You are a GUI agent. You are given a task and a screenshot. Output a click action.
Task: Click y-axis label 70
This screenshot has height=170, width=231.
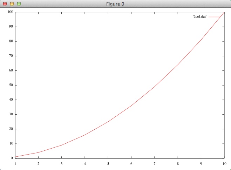tap(11, 56)
